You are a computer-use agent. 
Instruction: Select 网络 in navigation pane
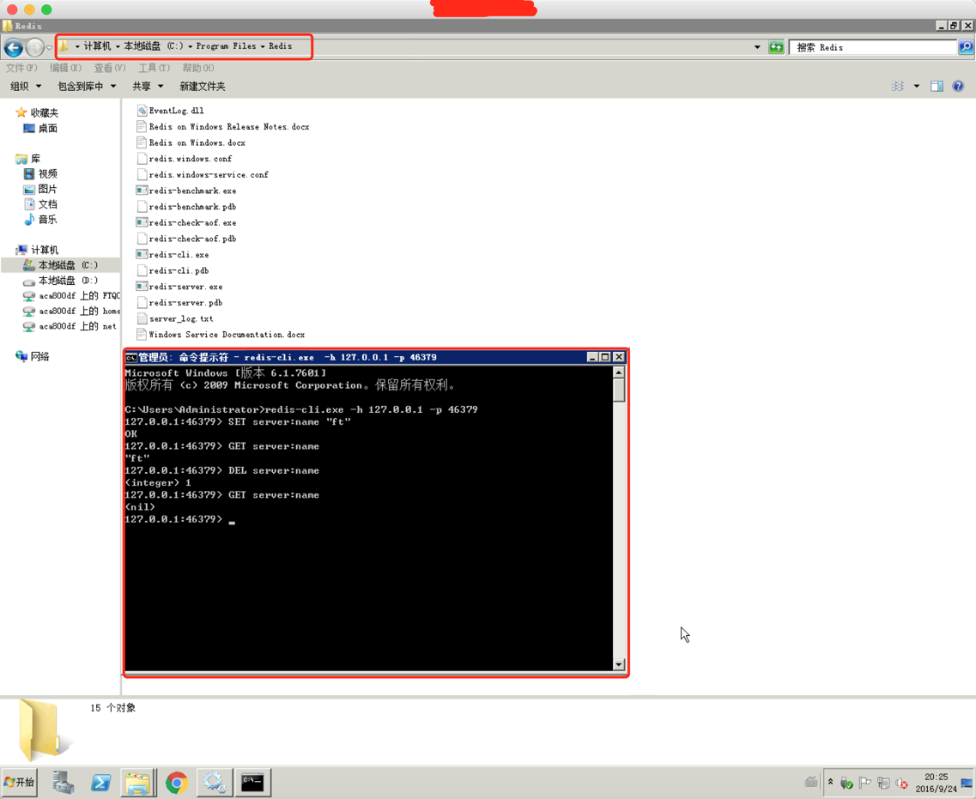pyautogui.click(x=33, y=356)
